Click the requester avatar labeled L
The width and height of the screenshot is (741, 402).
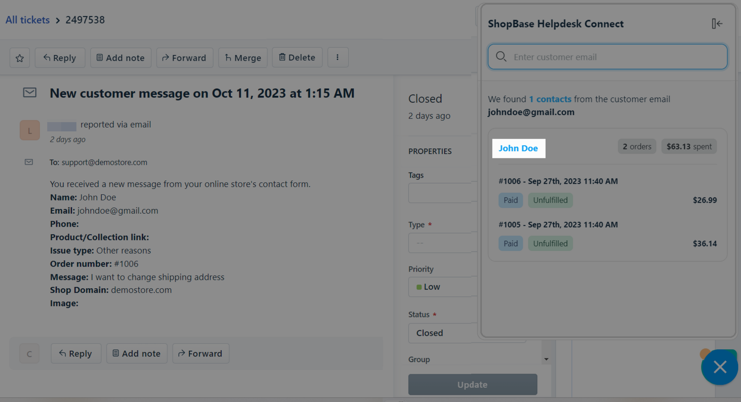click(30, 130)
